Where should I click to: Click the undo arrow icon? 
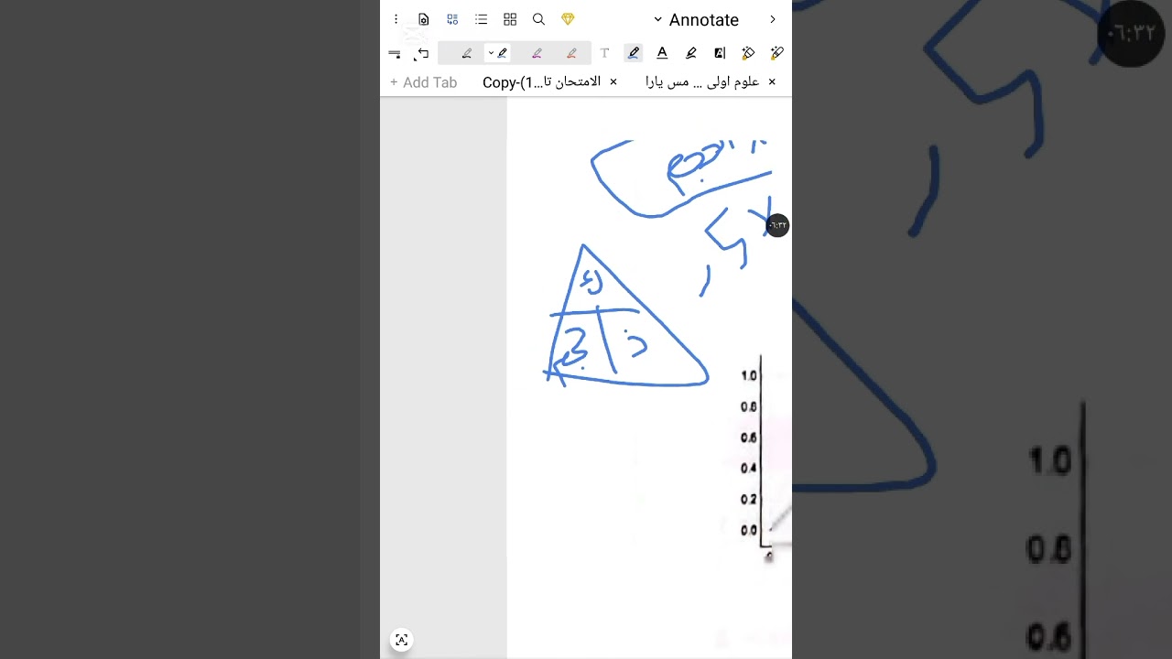click(x=422, y=54)
